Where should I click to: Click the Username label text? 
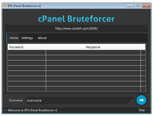pos(16,101)
